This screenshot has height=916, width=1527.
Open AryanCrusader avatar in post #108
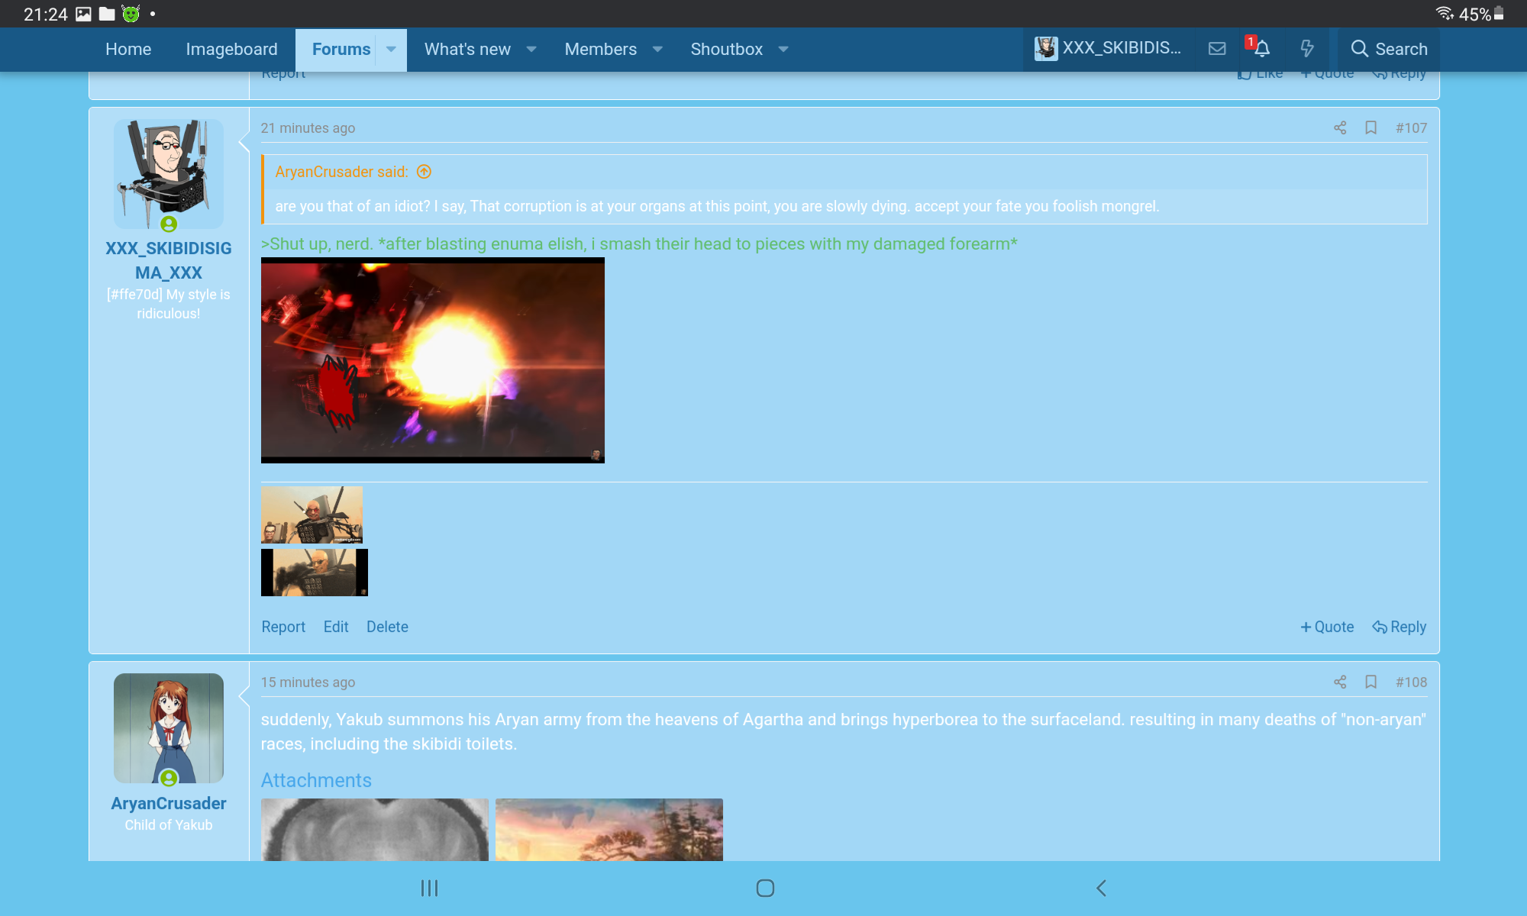169,728
